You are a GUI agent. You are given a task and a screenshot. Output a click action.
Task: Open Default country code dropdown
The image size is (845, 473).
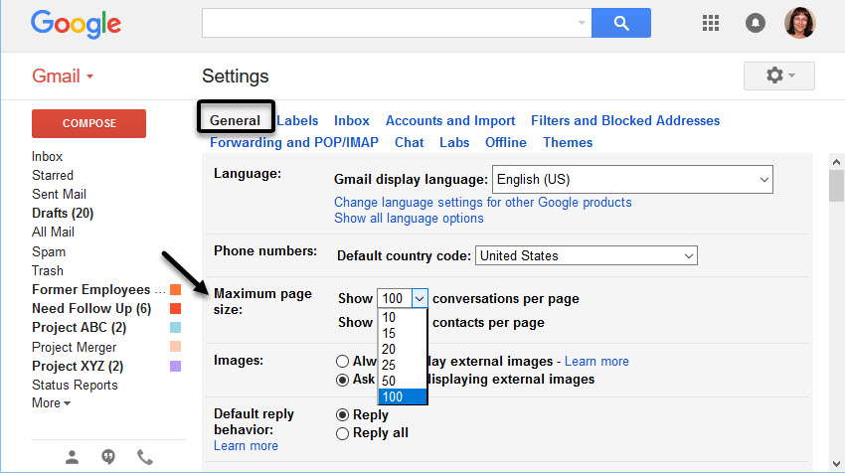[586, 255]
